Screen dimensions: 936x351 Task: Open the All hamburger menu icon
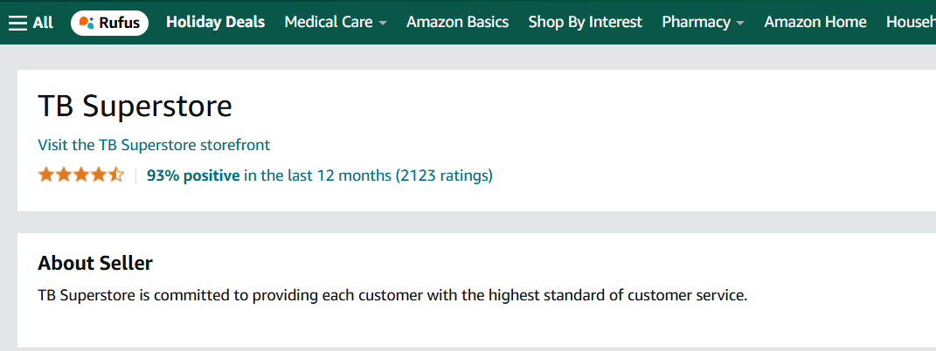click(x=17, y=23)
